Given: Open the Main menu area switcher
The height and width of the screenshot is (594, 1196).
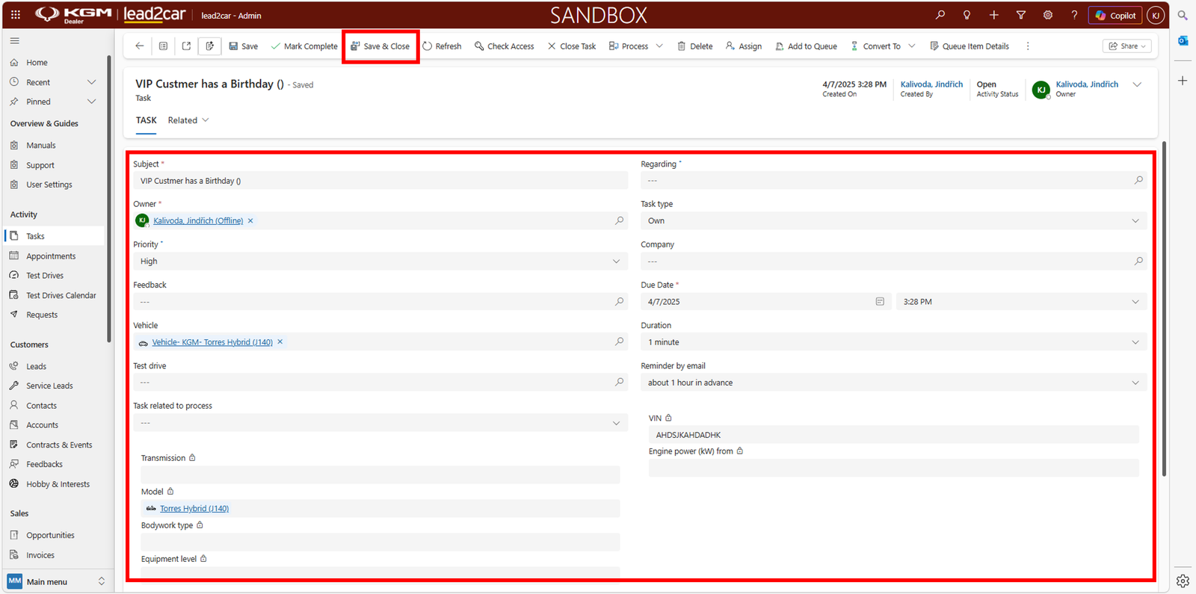Looking at the screenshot, I should click(x=57, y=581).
